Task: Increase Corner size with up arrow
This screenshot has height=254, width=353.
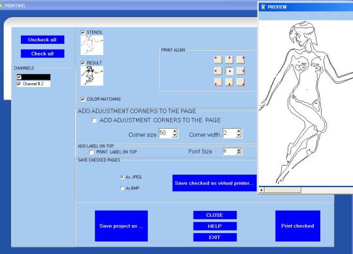Action: [175, 131]
